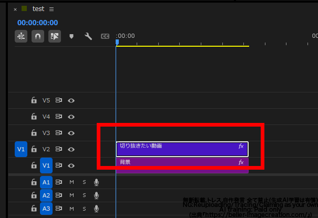
Task: Toggle lock on track V3
Action: click(34, 133)
